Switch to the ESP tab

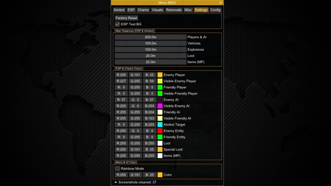(131, 10)
